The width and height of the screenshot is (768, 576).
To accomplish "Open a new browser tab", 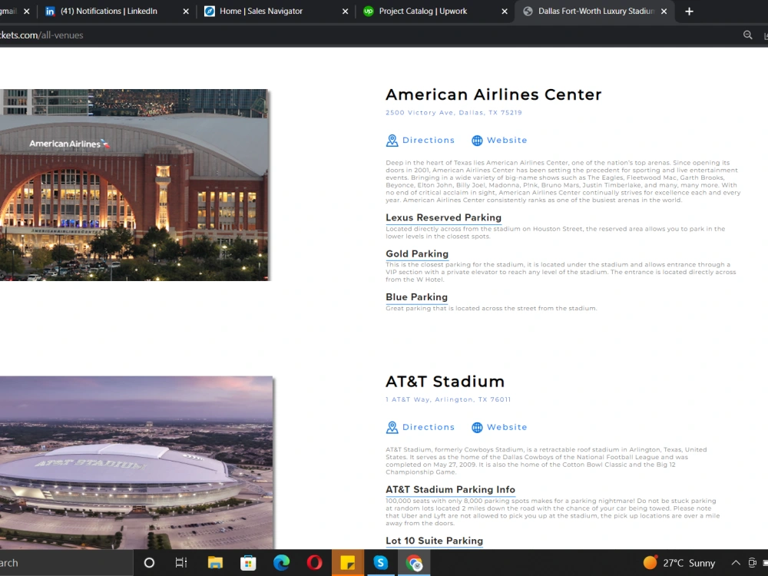I will [x=689, y=12].
